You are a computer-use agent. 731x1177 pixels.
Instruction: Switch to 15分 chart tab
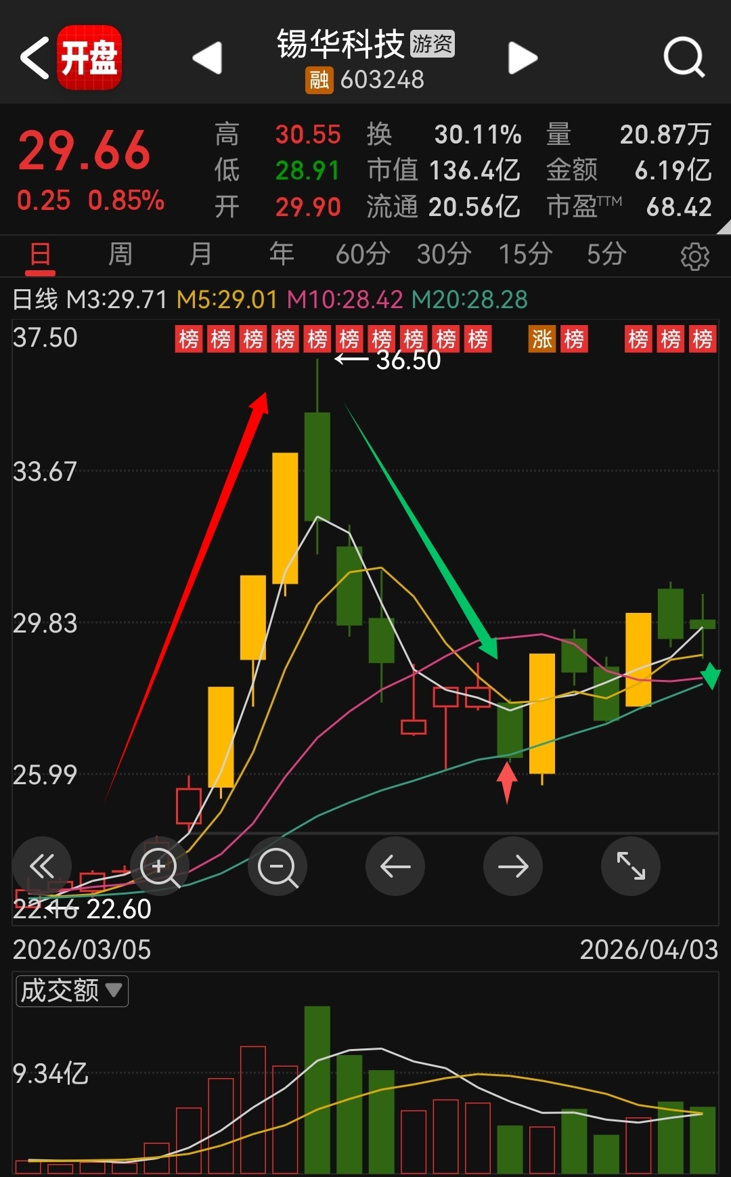(525, 255)
